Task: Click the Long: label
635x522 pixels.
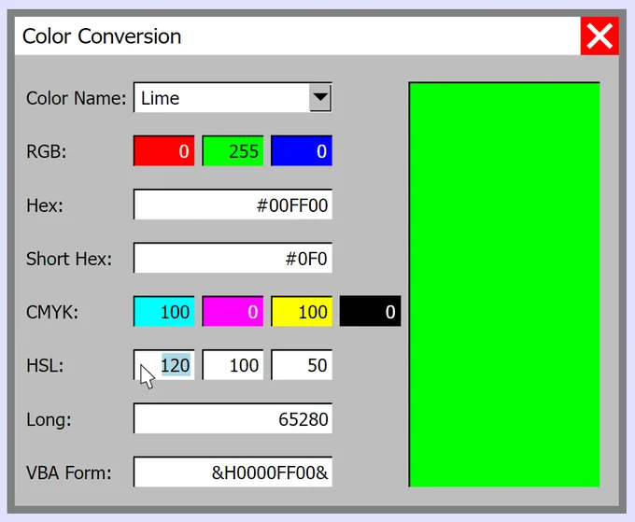Action: (x=49, y=419)
